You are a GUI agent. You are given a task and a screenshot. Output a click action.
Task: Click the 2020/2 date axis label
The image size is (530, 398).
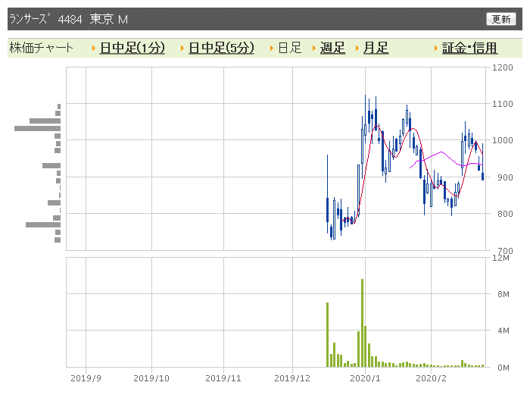pyautogui.click(x=431, y=378)
